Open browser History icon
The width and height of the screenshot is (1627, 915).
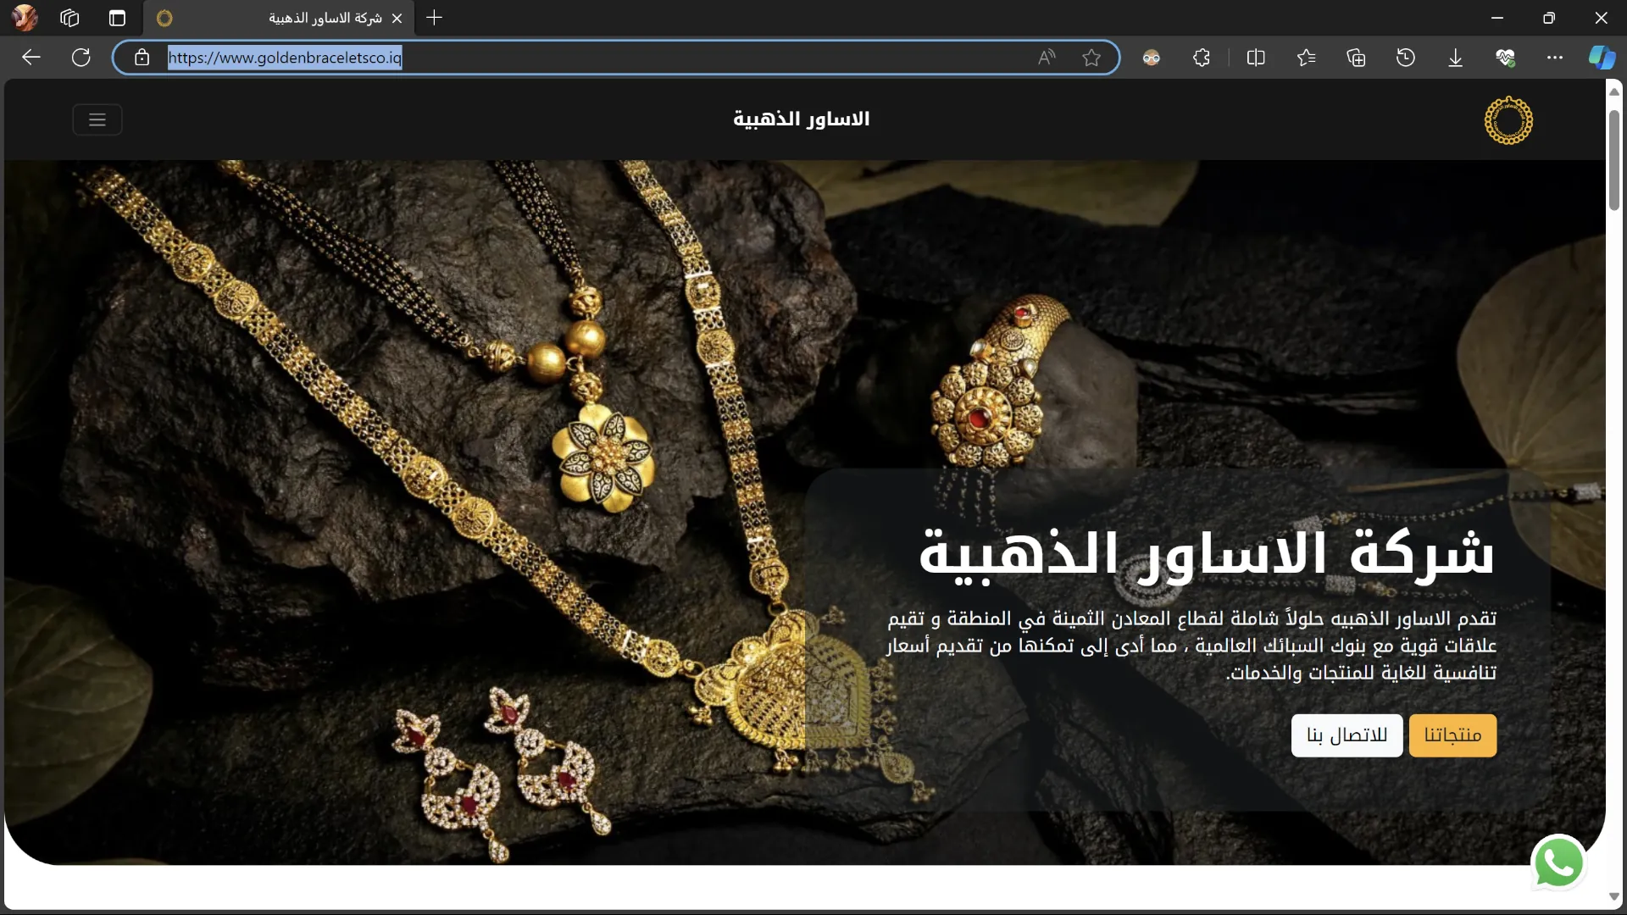click(x=1406, y=58)
